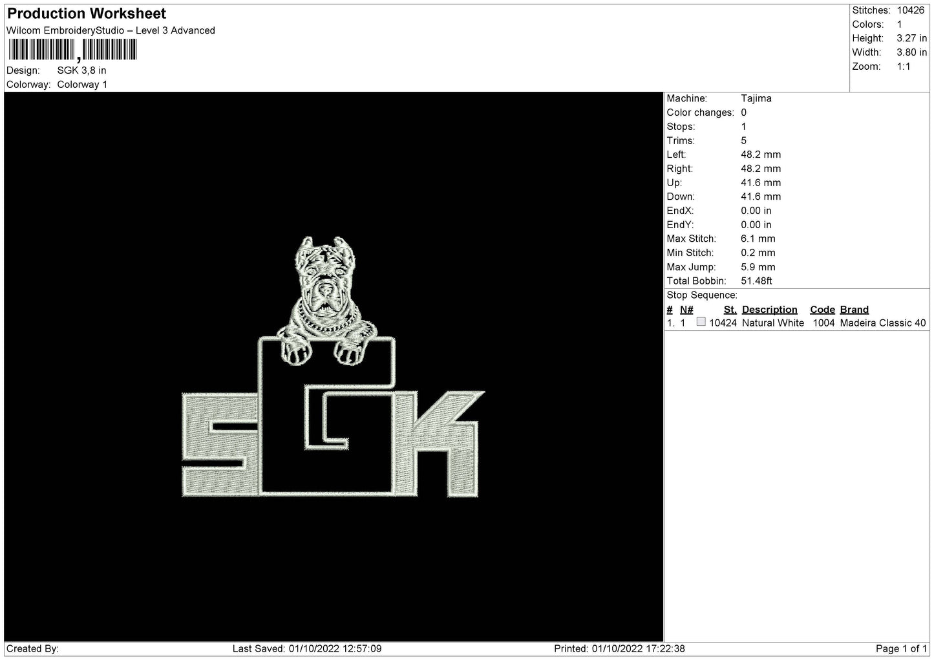Click the Left value '48.2 mm'
Viewport: 934px width, 660px height.
761,154
